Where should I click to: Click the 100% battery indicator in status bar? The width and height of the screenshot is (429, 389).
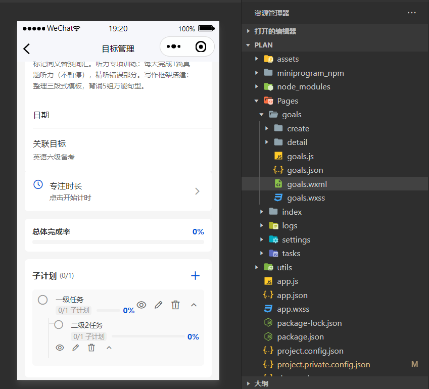coord(197,28)
